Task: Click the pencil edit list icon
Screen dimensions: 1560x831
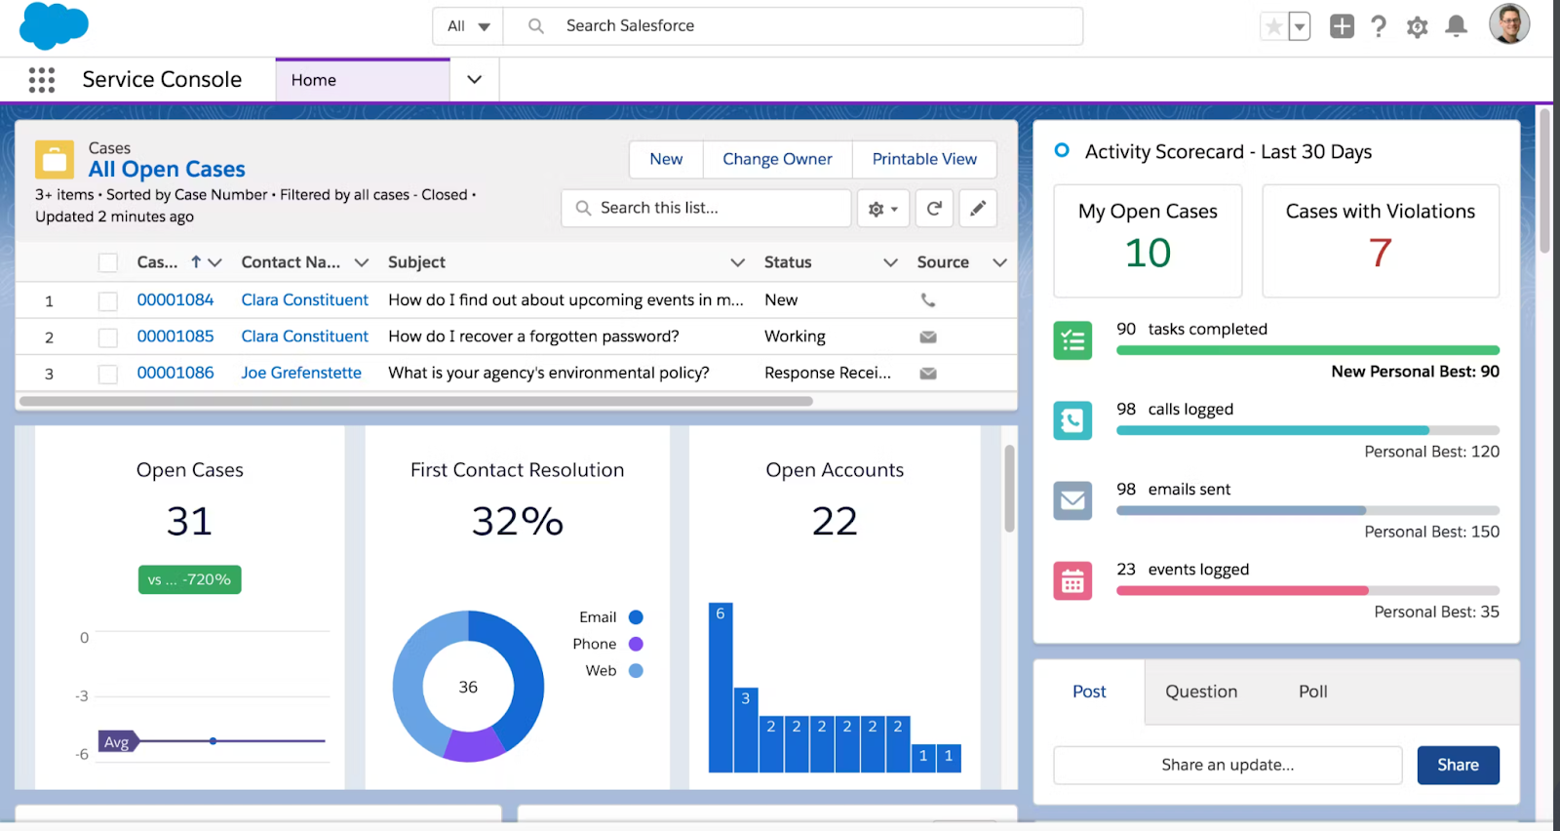Action: [x=978, y=209]
